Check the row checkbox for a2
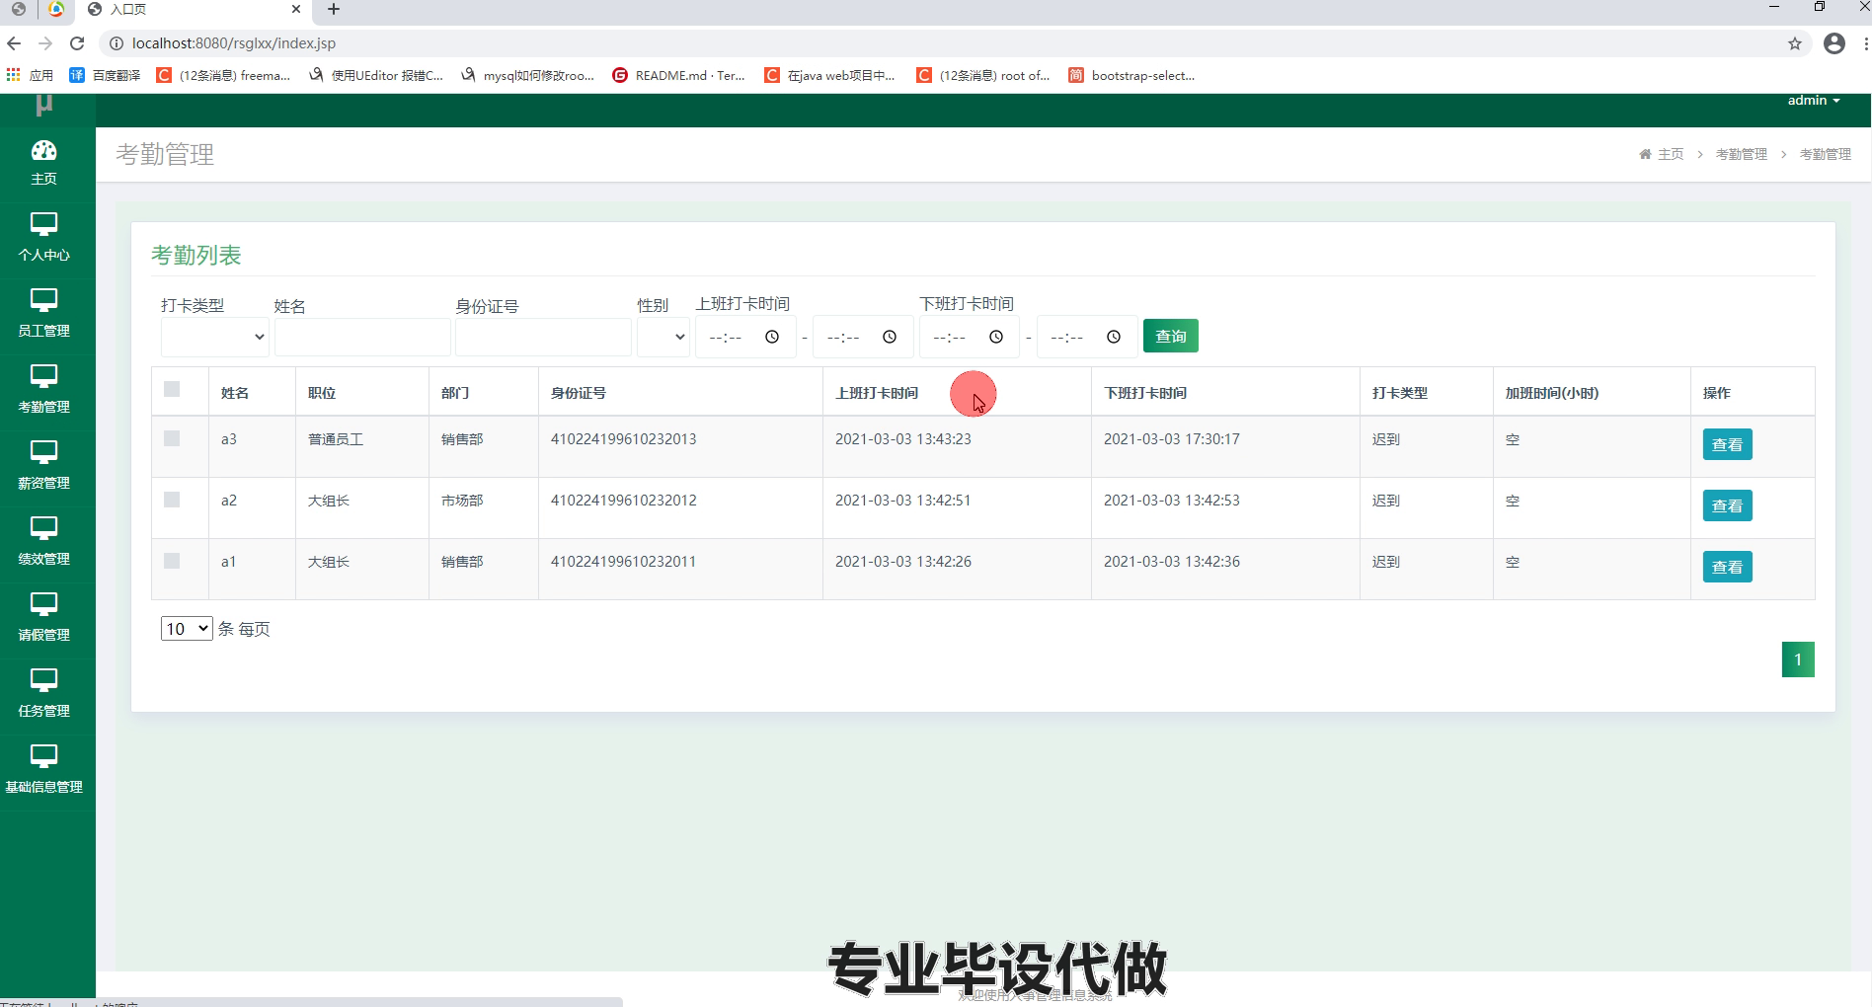 pyautogui.click(x=172, y=500)
